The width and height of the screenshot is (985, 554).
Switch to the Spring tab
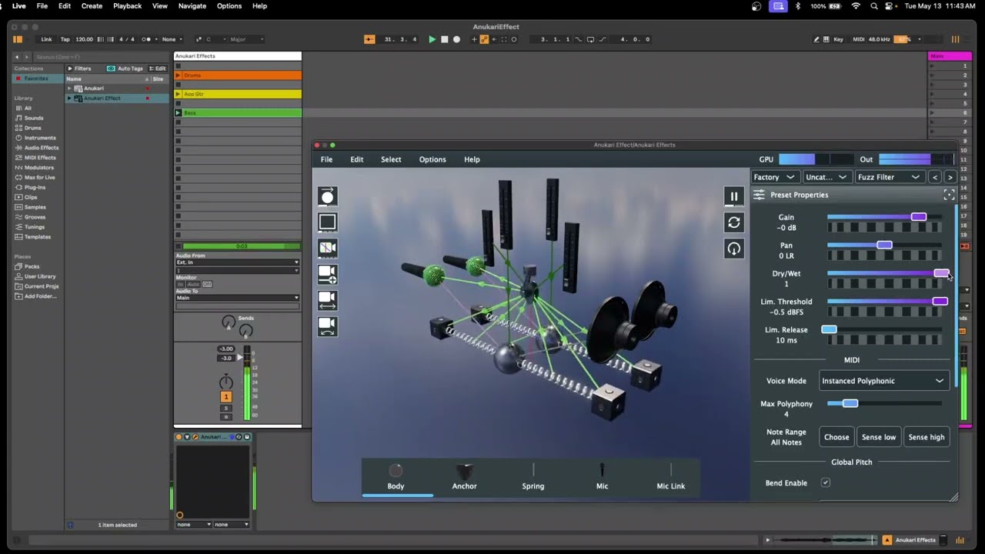(533, 477)
